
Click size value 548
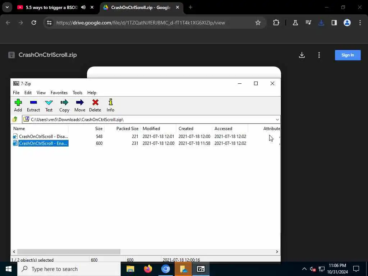click(99, 136)
